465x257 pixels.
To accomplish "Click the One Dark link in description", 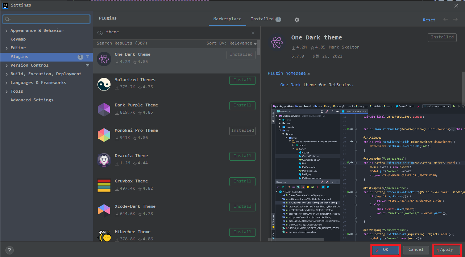I will pos(290,85).
